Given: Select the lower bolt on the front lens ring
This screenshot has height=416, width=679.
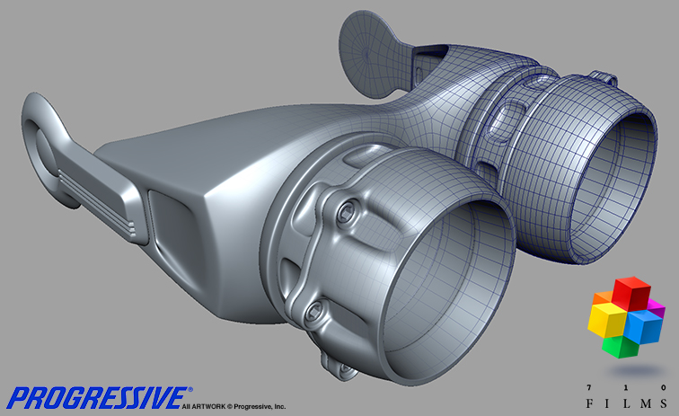Looking at the screenshot, I should pos(316,311).
